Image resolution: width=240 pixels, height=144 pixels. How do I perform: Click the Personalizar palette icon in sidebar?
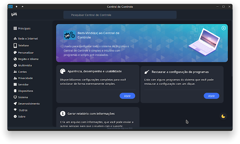click(x=15, y=52)
